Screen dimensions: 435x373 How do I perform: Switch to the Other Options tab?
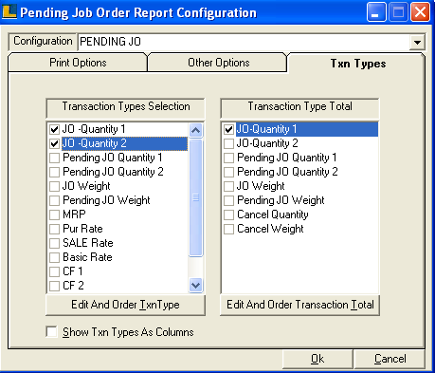click(218, 63)
